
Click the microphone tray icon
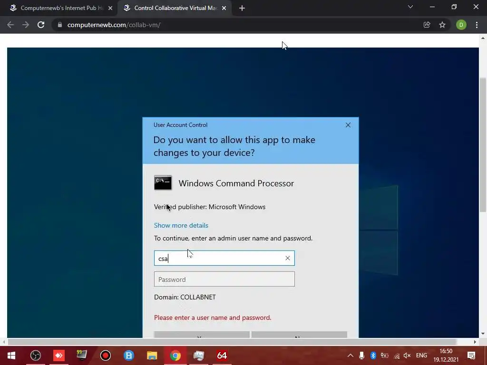coord(361,355)
